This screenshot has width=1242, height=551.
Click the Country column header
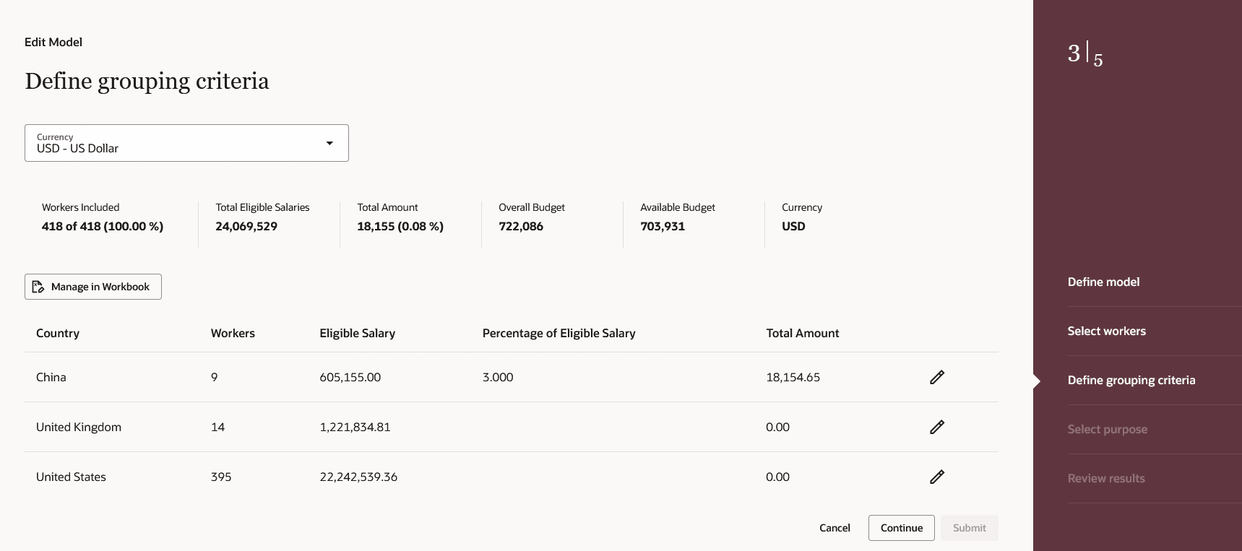point(58,333)
